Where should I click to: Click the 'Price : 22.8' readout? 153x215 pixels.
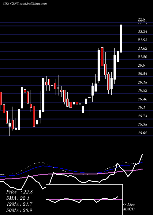(19, 192)
